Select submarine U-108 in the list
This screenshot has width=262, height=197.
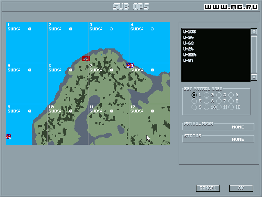189,32
